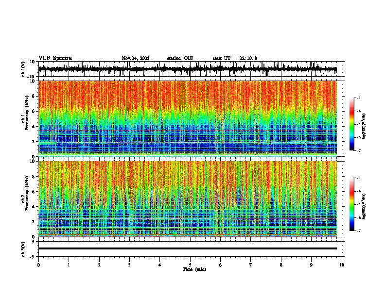Click the "Nov.24, 2023" date label

click(x=136, y=58)
